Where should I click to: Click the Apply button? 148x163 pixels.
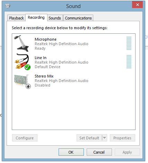click(x=127, y=152)
